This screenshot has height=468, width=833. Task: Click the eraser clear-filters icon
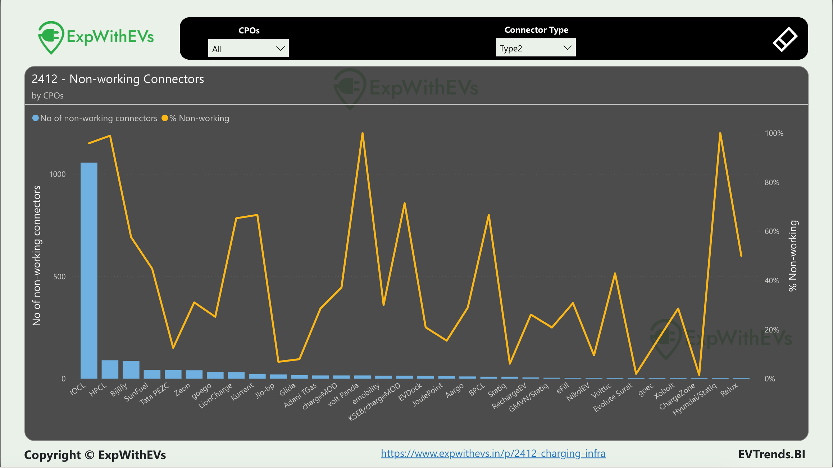785,39
